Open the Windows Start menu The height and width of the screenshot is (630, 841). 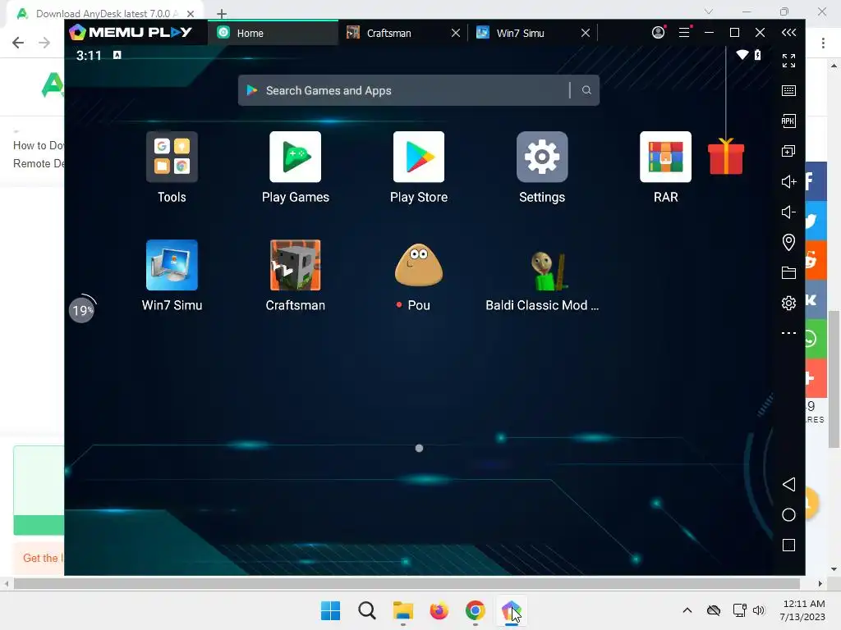point(330,610)
